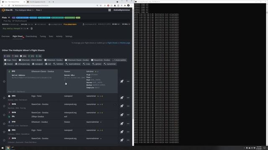
Task: Open the rig Settings tab
Action: [69, 36]
